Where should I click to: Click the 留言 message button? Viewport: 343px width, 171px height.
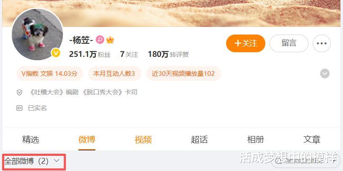point(289,43)
